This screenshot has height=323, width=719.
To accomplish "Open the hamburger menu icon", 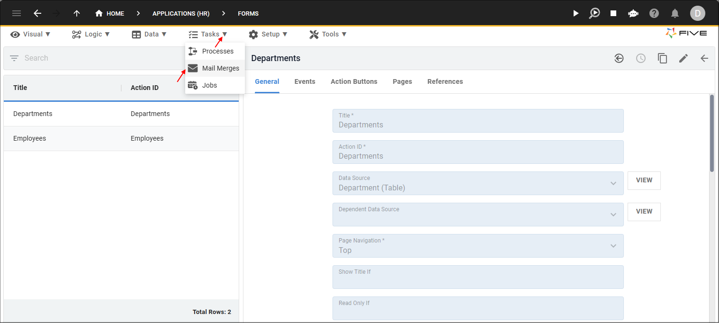I will pos(17,13).
